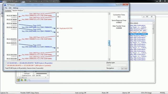
Task: Select the Offset tree row in packet details
Action: click(x=35, y=74)
